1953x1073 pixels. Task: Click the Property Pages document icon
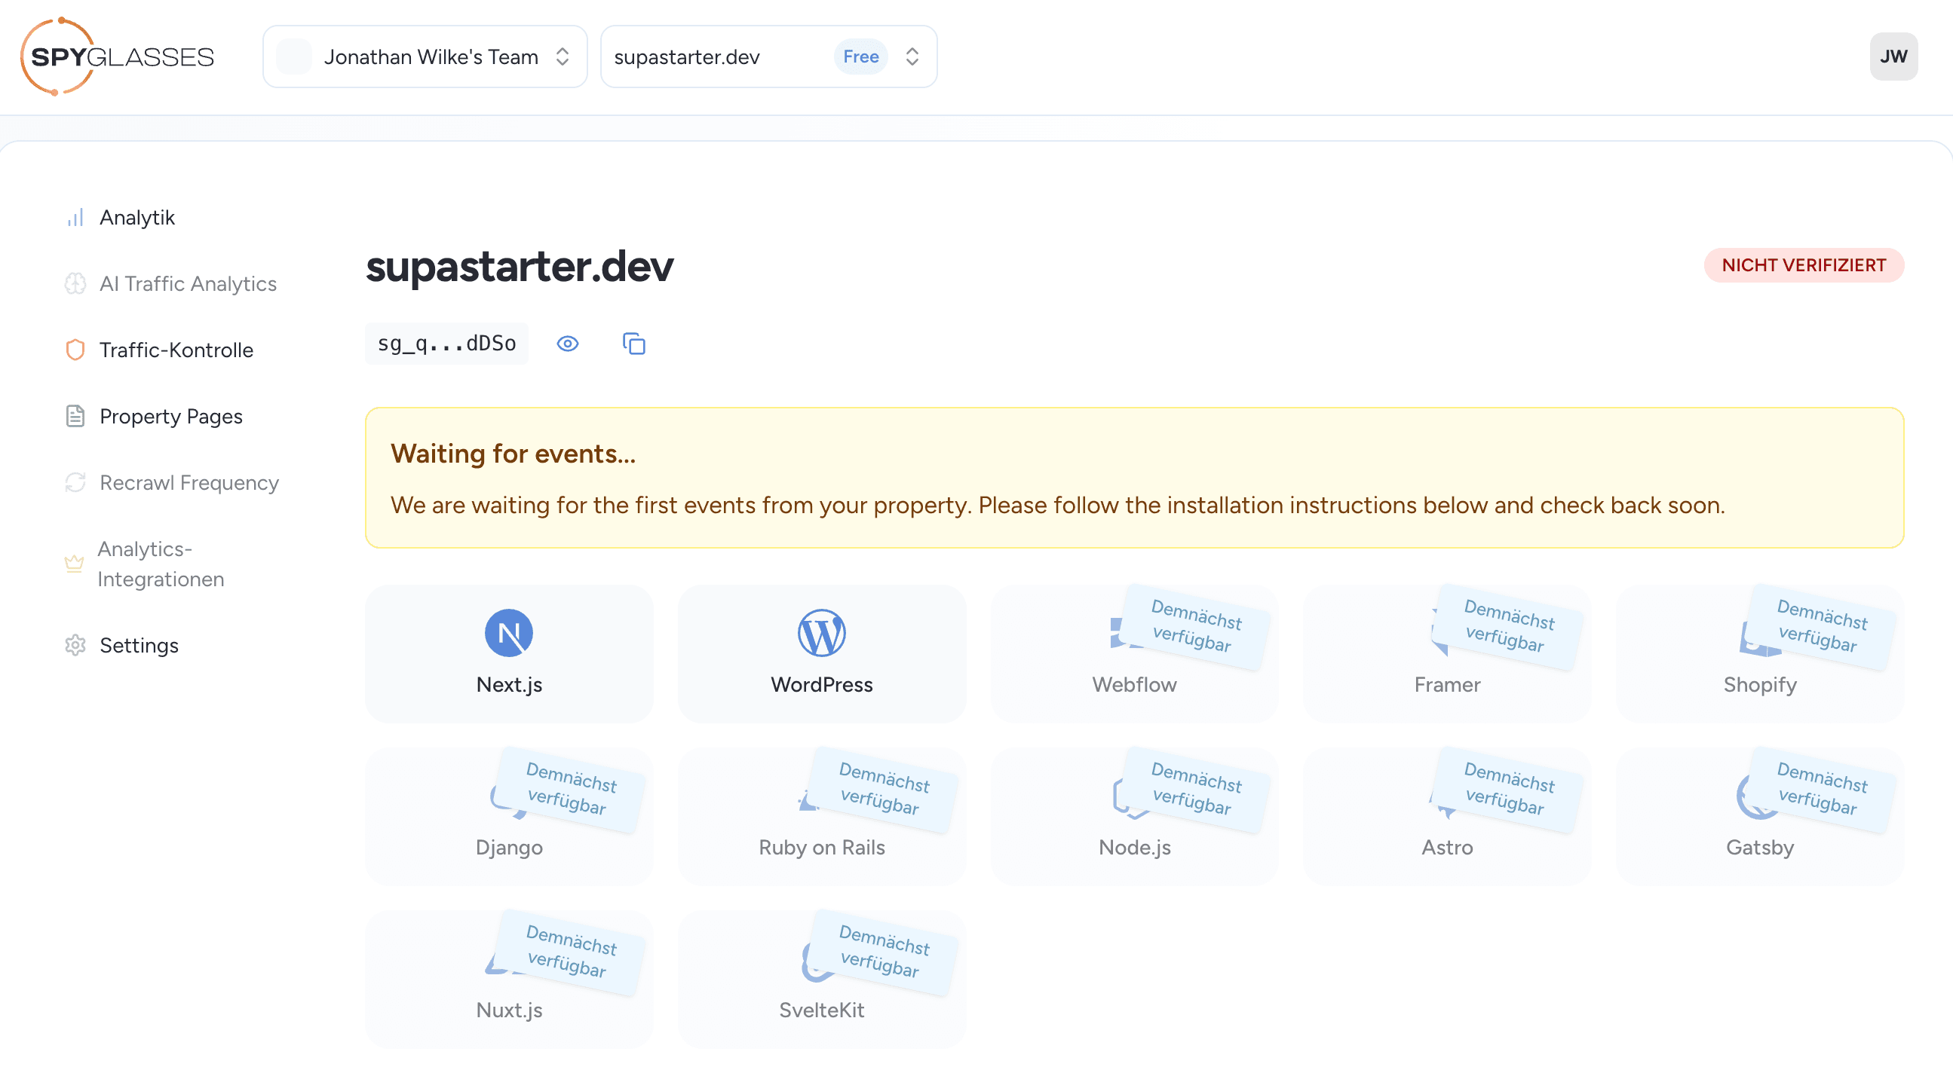pos(75,417)
